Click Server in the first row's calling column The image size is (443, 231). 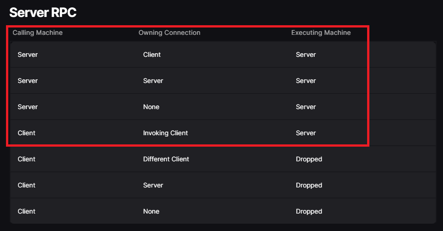tap(28, 55)
